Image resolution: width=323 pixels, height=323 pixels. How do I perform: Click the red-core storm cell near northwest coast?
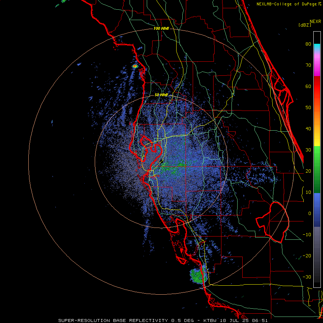[135, 66]
